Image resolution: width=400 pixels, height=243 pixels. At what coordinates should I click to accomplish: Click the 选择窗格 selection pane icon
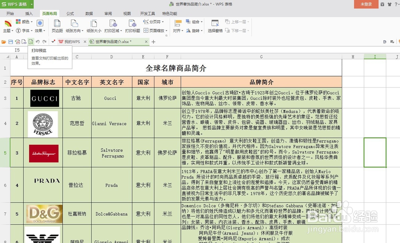coord(215,24)
